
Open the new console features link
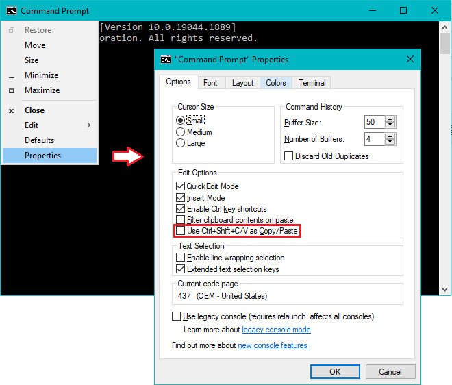pos(273,345)
